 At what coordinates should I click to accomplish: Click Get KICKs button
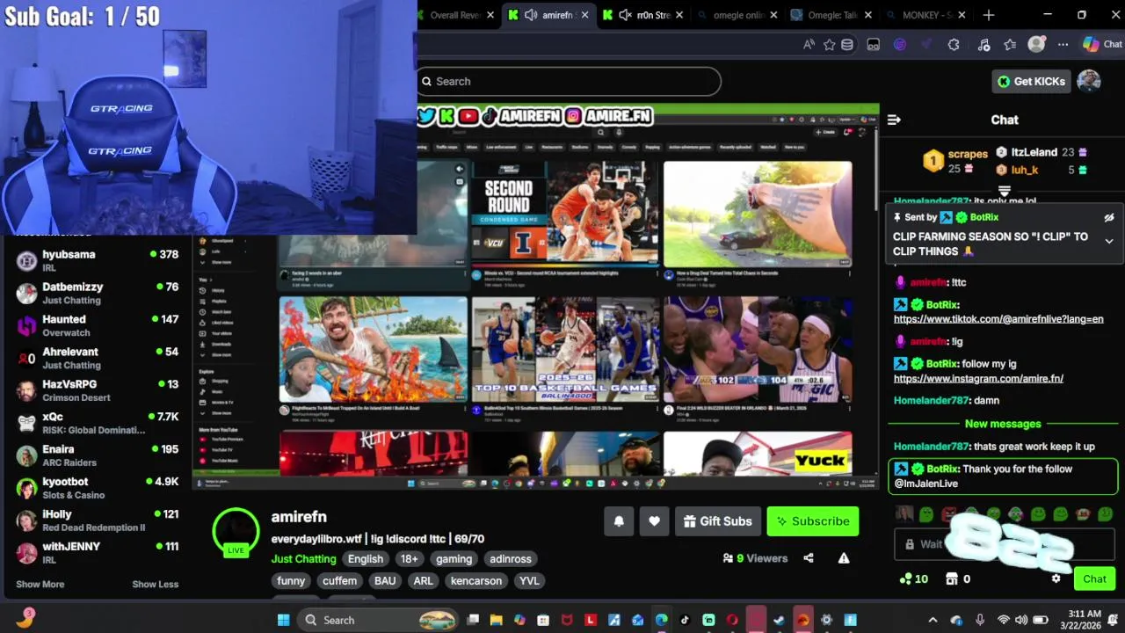[x=1032, y=81]
